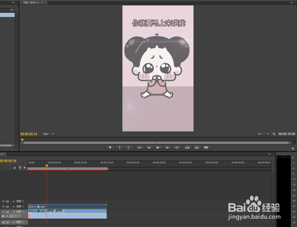Click timeline timecode 00:00:03:14

[8, 161]
